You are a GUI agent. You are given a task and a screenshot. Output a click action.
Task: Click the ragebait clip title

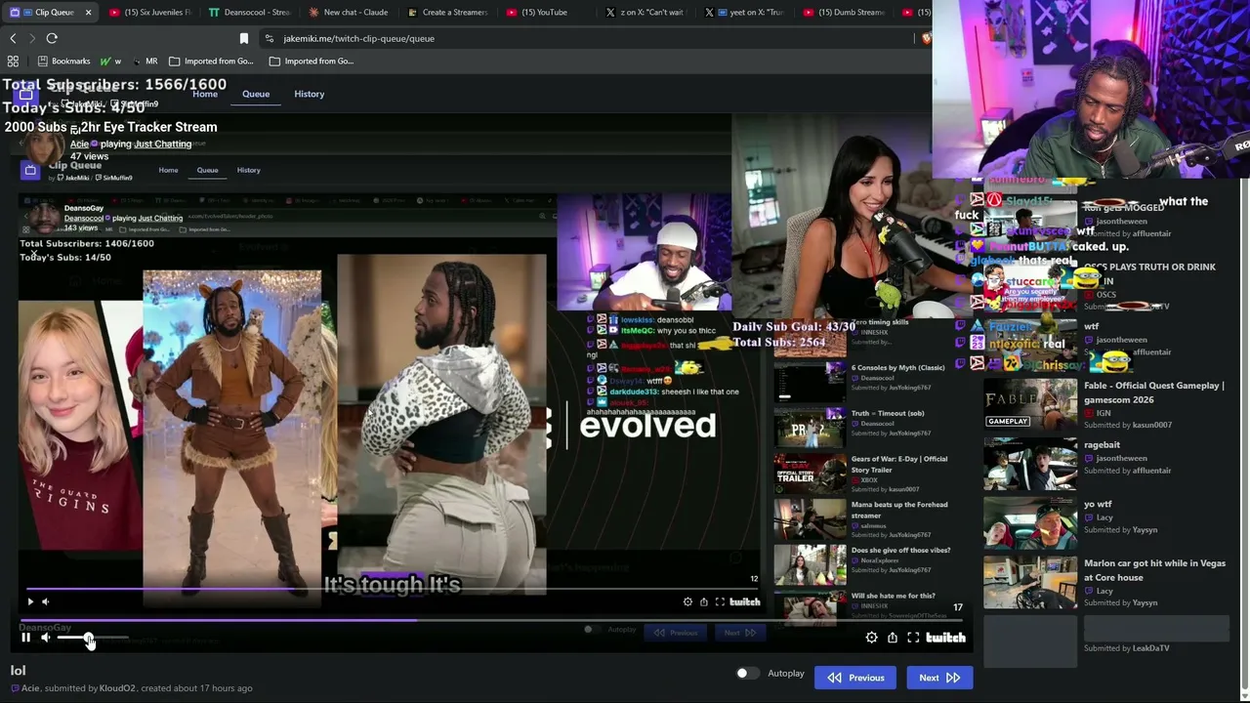pos(1102,445)
